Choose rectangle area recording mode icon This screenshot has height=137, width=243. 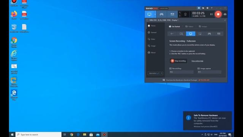(x=181, y=34)
